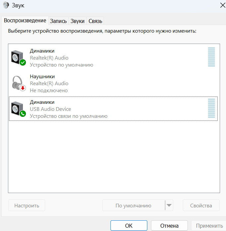Click the USB Audio Device level meter
Screen dimensions: 226x231
(x=211, y=108)
